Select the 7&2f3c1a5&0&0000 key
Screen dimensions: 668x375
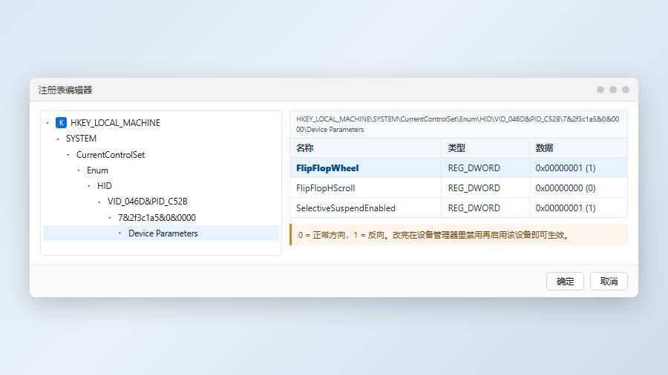tap(157, 218)
